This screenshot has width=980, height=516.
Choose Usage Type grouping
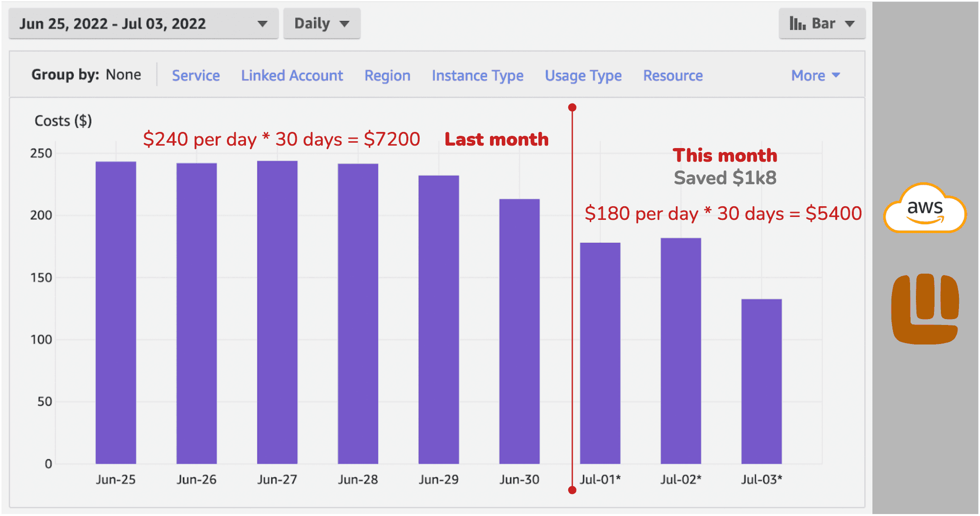point(583,76)
